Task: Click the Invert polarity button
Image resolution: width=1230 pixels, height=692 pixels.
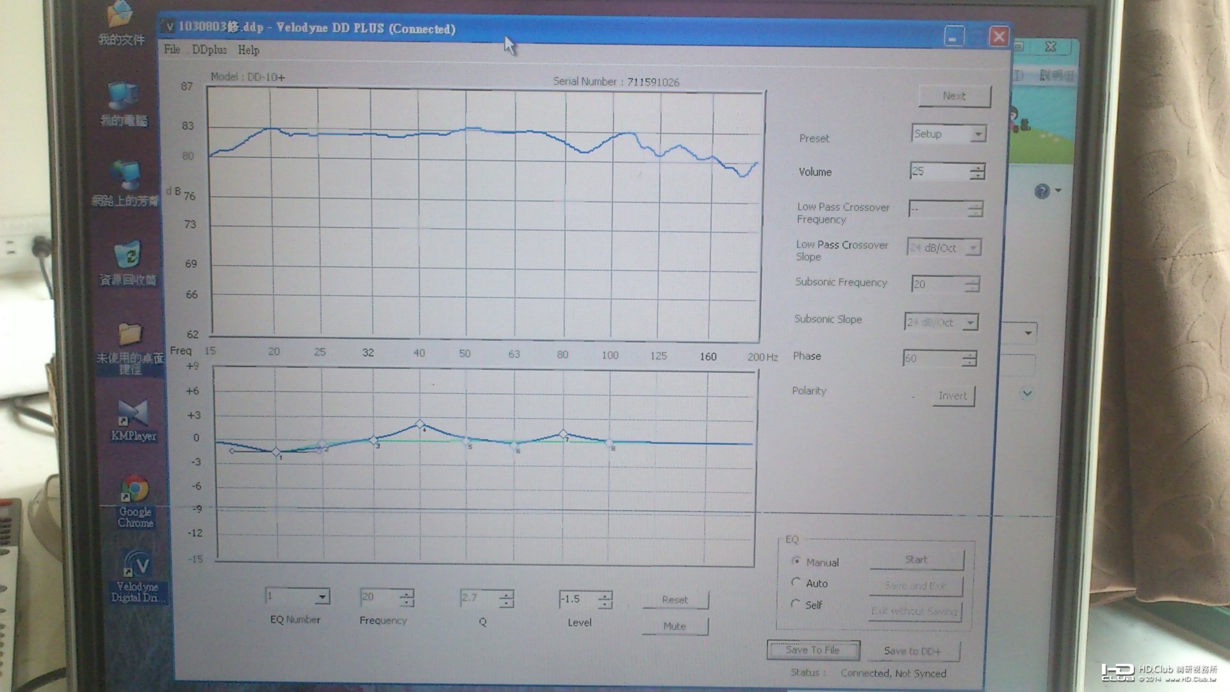Action: pos(953,396)
